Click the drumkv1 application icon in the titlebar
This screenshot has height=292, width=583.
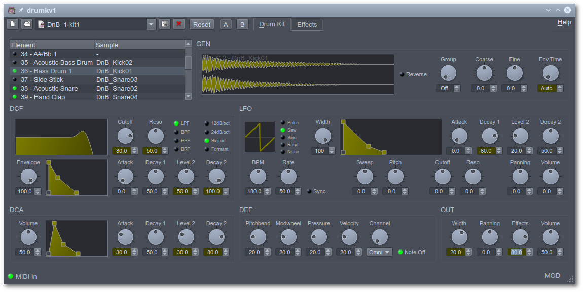12,10
